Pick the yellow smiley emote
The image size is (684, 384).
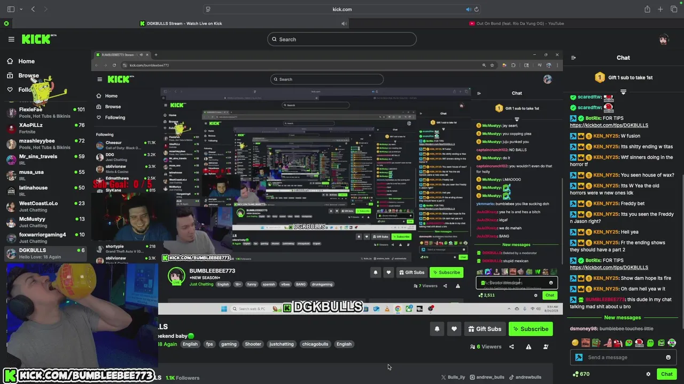click(x=575, y=343)
